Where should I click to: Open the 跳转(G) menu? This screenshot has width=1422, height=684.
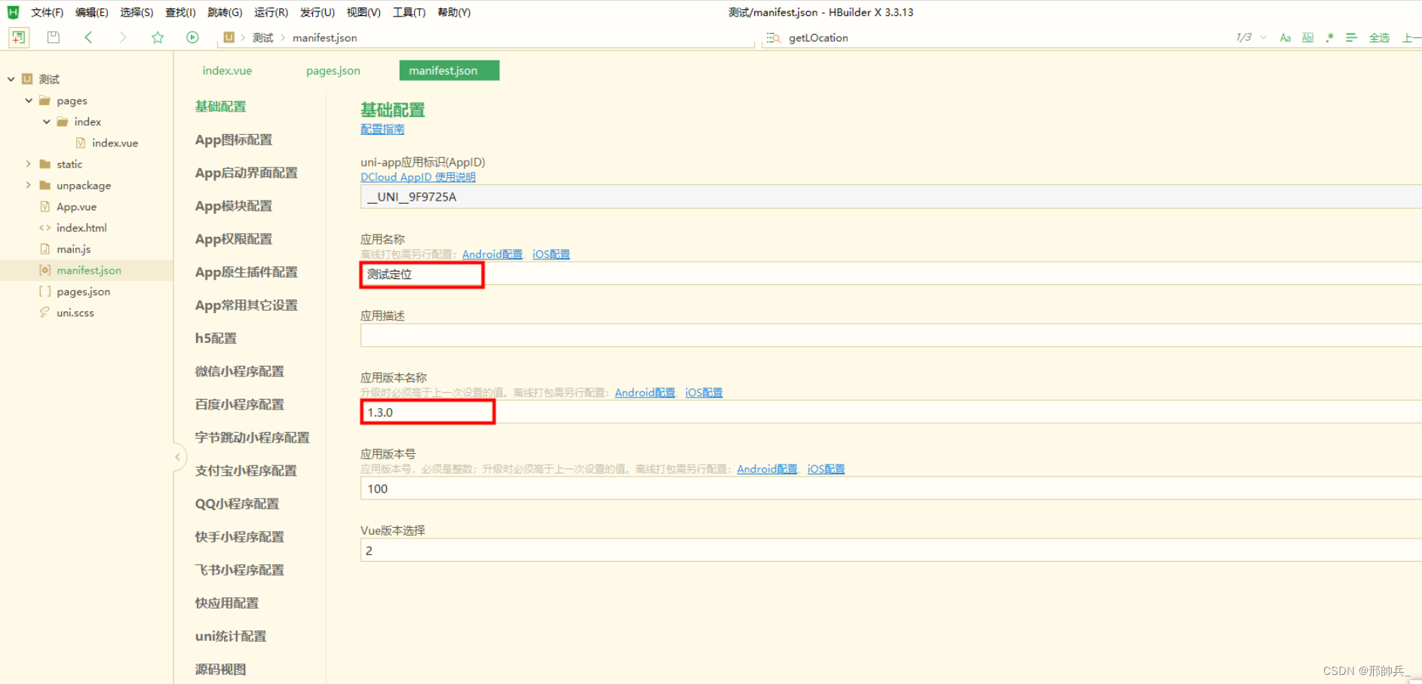pyautogui.click(x=225, y=12)
